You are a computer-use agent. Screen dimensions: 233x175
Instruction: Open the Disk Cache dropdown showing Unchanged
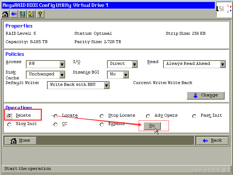pyautogui.click(x=46, y=75)
